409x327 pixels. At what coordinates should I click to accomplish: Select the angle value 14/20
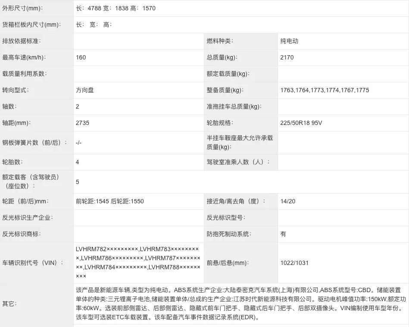click(288, 201)
